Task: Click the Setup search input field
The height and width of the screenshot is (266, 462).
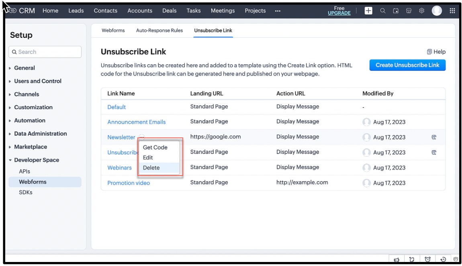Action: [45, 52]
